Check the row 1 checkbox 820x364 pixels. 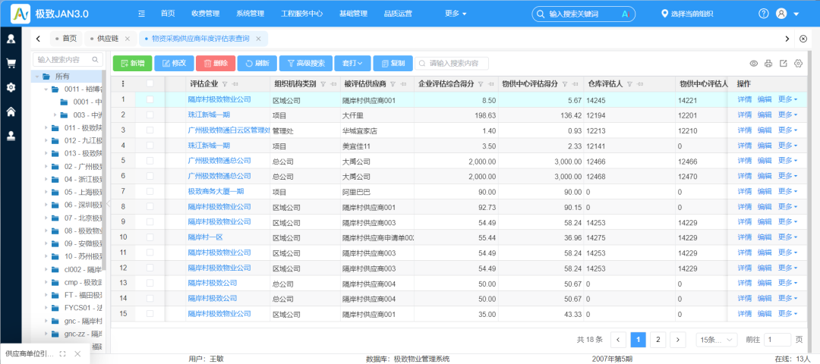[150, 99]
